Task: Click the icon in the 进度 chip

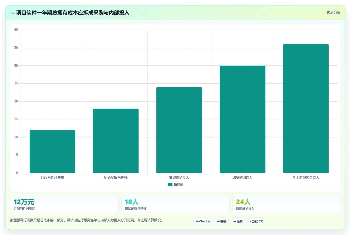Action: [235, 221]
